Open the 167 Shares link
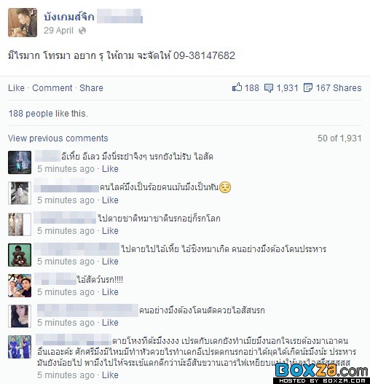This screenshot has width=370, height=384. click(339, 88)
